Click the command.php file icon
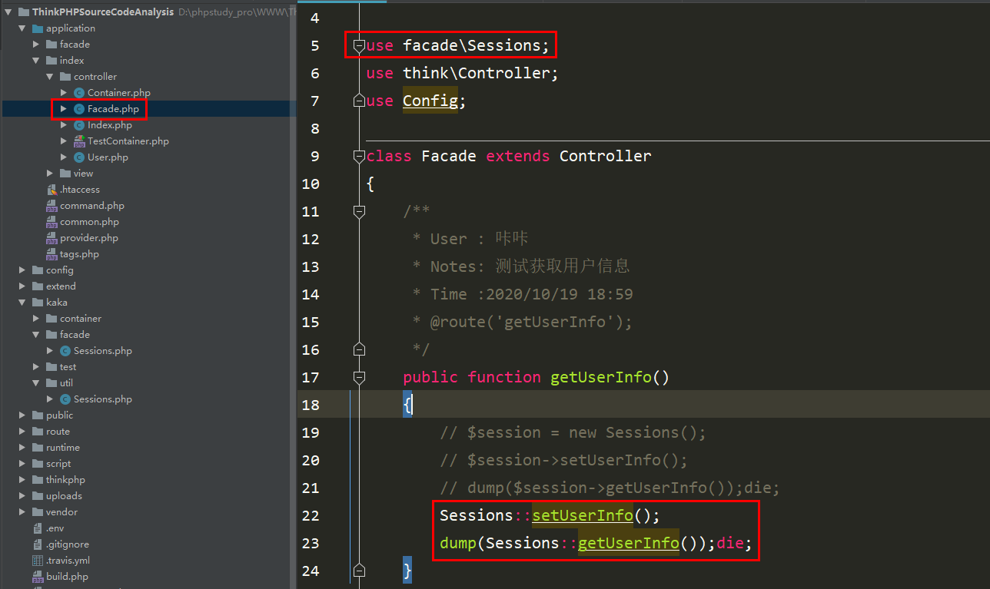Viewport: 990px width, 589px height. tap(51, 206)
